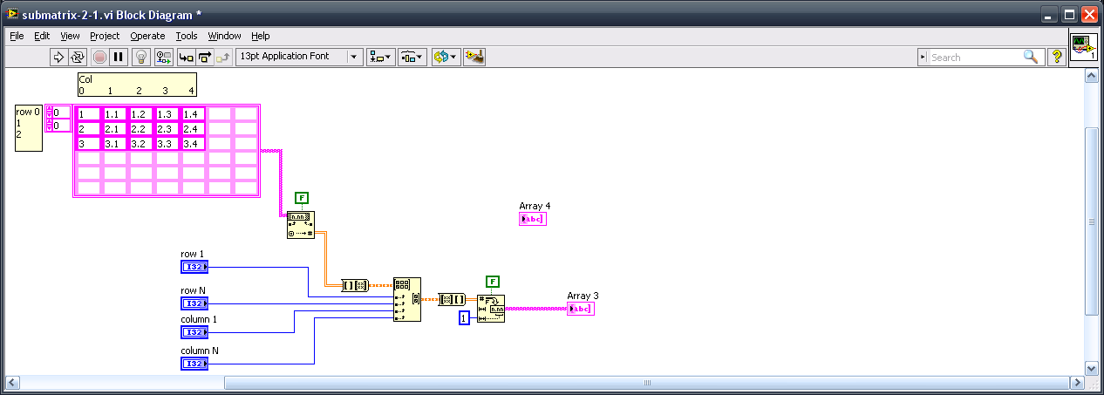Click the Pause button in toolbar
The width and height of the screenshot is (1104, 395).
119,57
